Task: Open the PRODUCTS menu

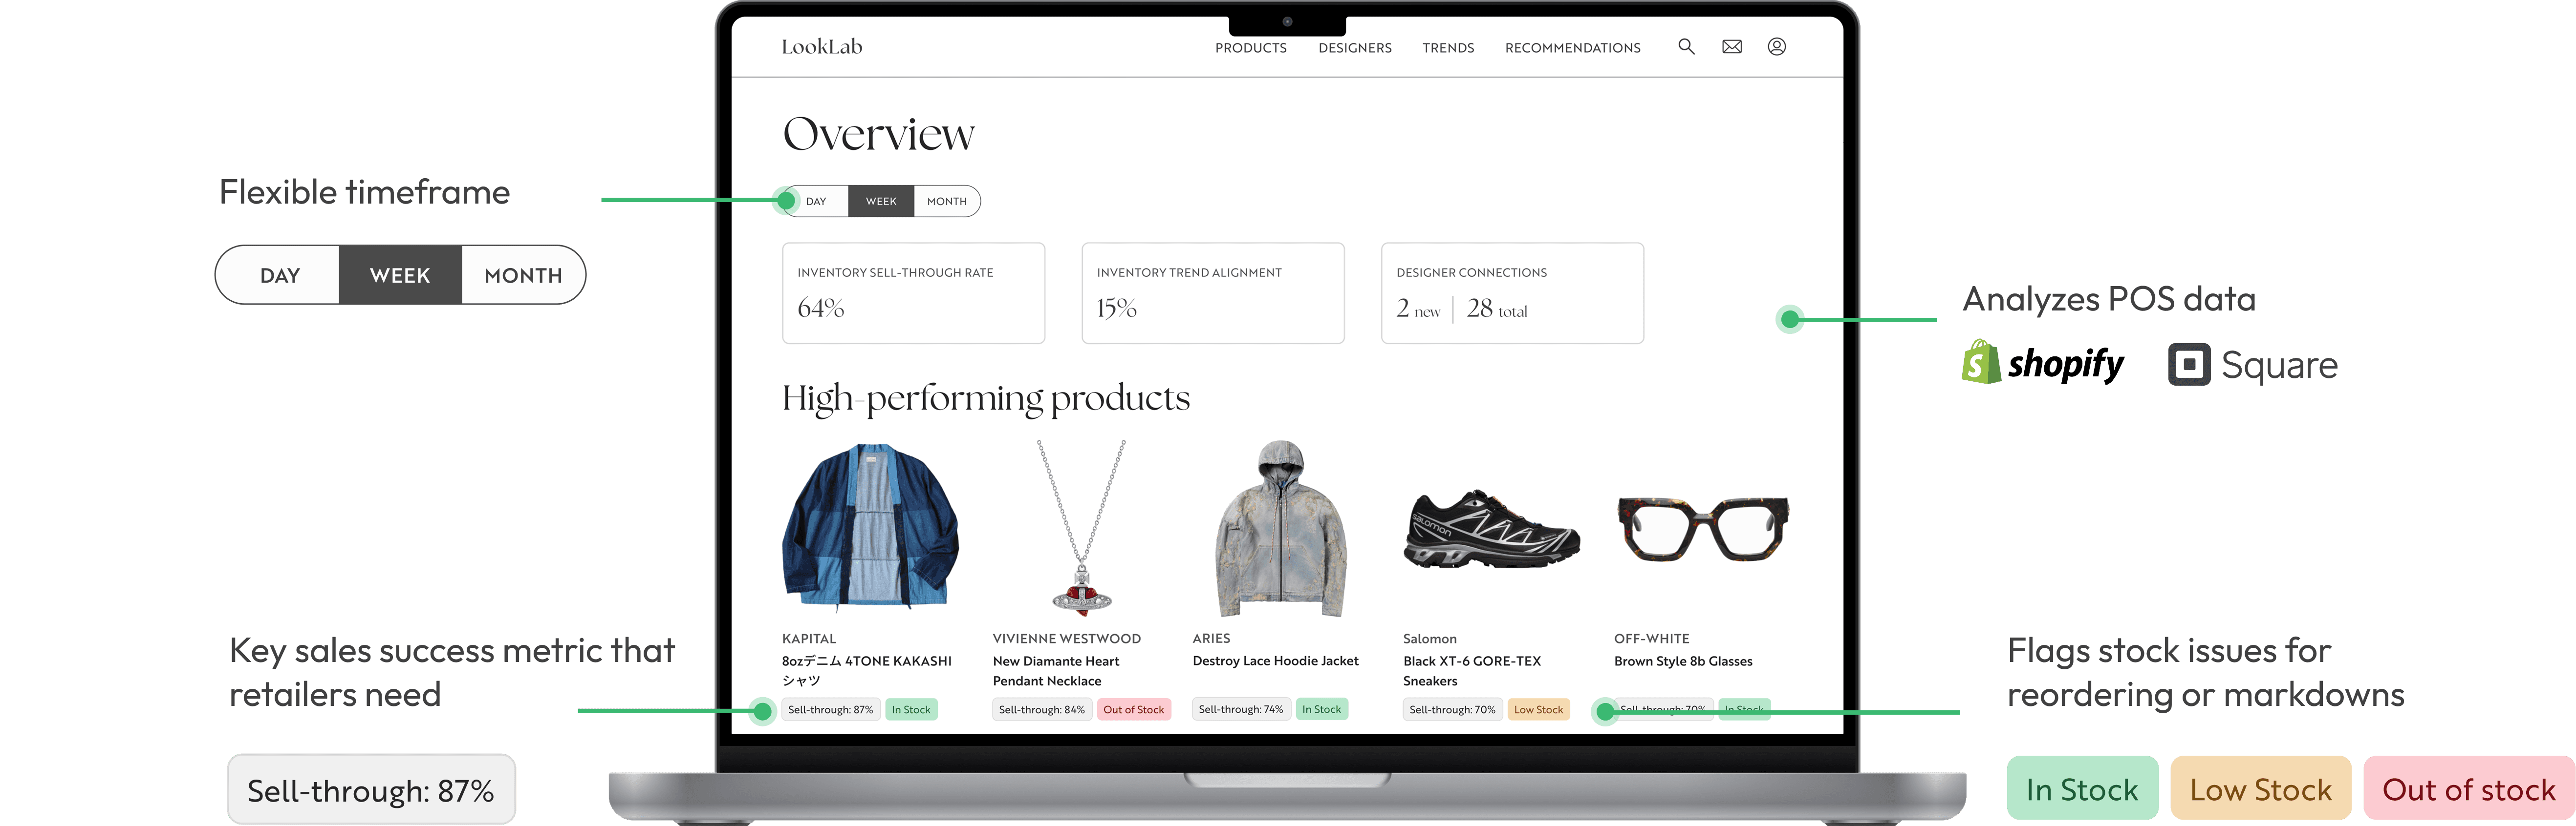Action: pyautogui.click(x=1250, y=48)
